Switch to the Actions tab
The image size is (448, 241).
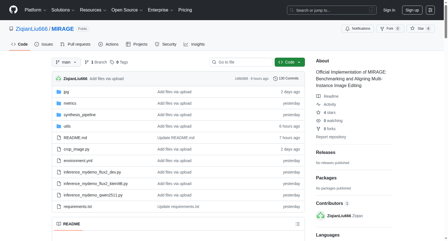pos(108,44)
